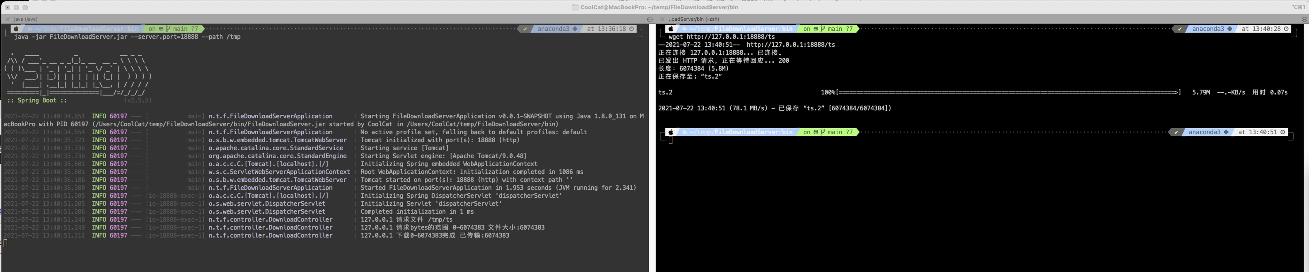This screenshot has width=1309, height=272.
Task: Click the folder icon in the window title
Action: (x=575, y=8)
